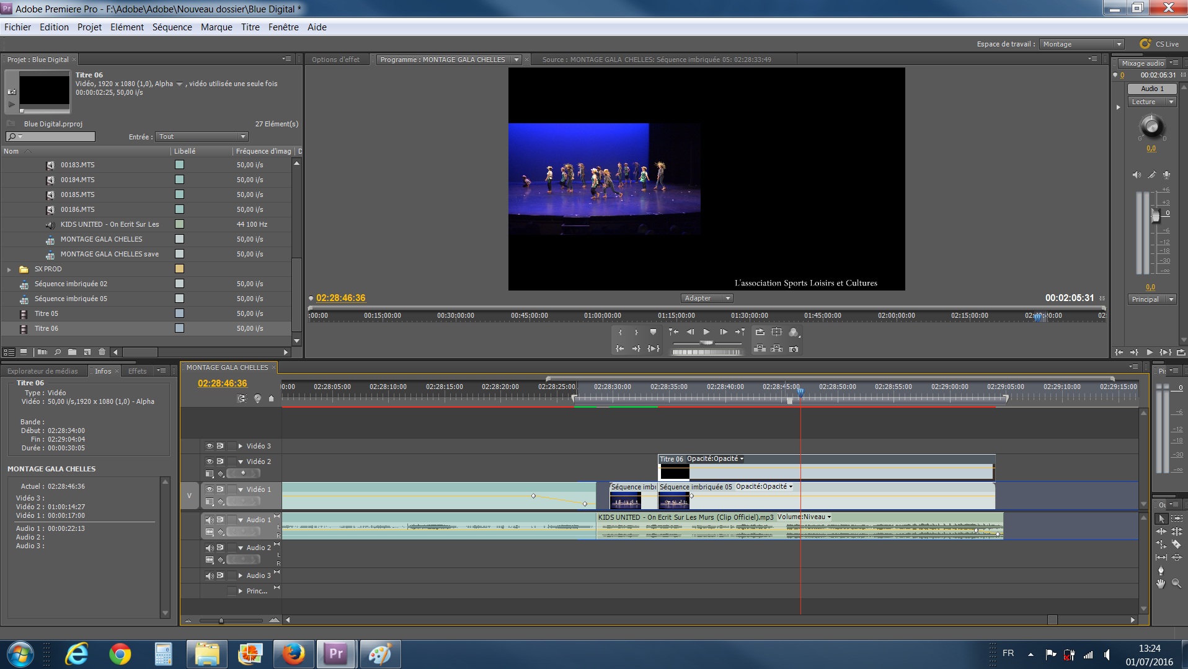Image resolution: width=1188 pixels, height=669 pixels.
Task: Export frame with camera icon
Action: (x=794, y=349)
